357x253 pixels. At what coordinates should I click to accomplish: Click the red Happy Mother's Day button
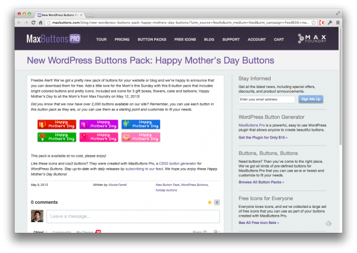point(57,124)
